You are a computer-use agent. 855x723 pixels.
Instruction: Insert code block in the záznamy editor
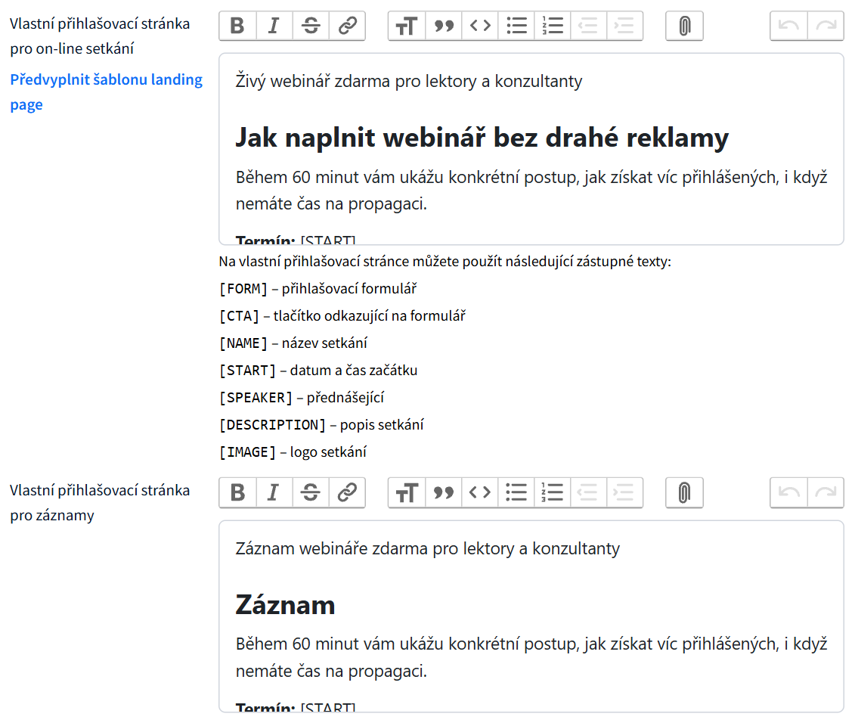click(480, 493)
